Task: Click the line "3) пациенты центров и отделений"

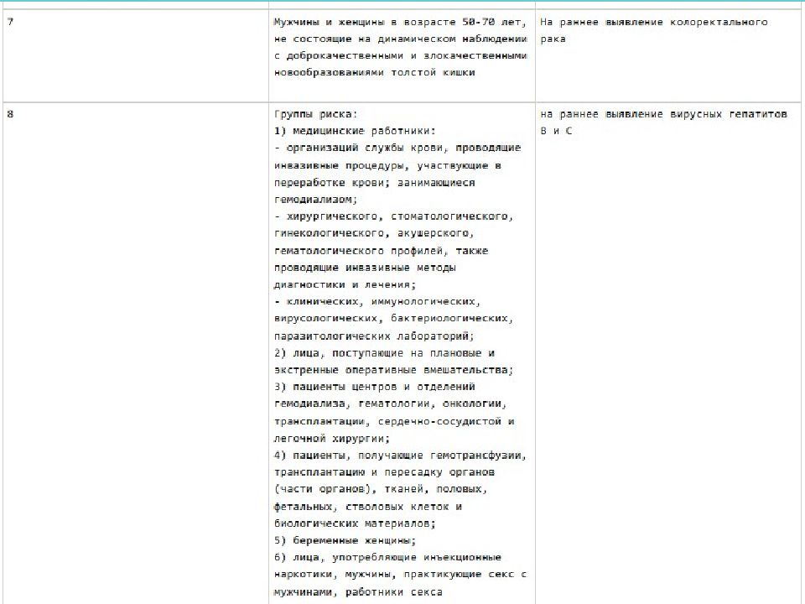Action: point(374,387)
